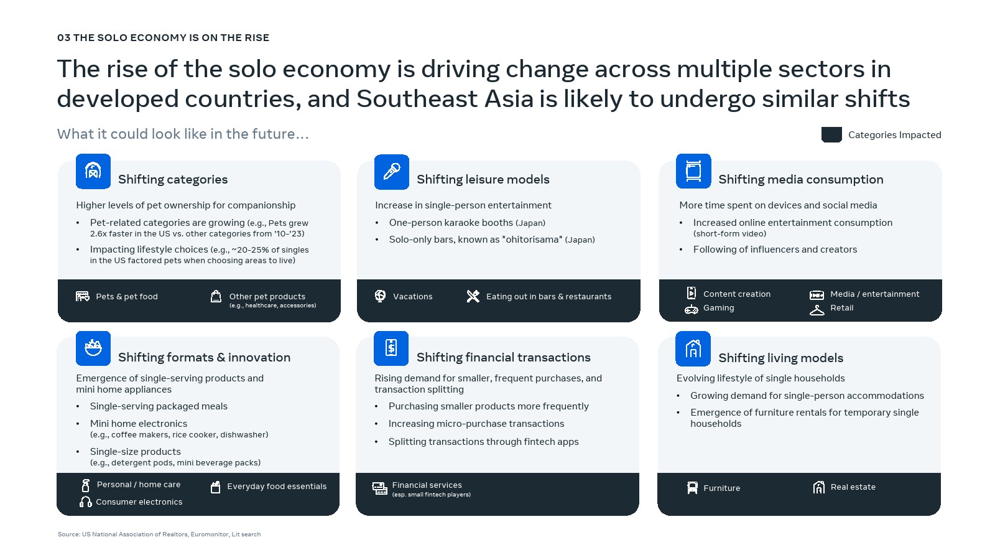Click the house icon for living models
This screenshot has height=560, width=995.
click(693, 349)
